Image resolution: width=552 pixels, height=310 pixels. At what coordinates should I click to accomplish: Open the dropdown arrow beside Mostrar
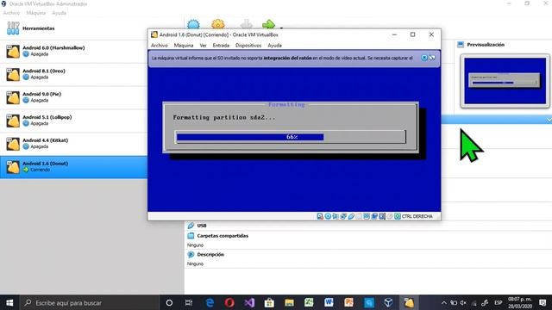(281, 27)
